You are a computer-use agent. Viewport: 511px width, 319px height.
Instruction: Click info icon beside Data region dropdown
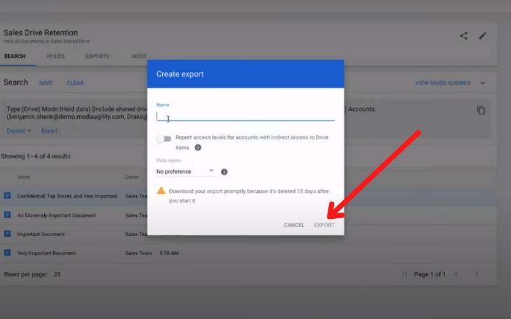tap(224, 172)
